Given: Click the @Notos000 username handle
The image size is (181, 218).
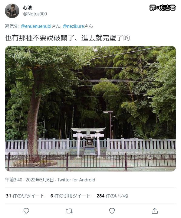Looking at the screenshot, I should [x=35, y=14].
